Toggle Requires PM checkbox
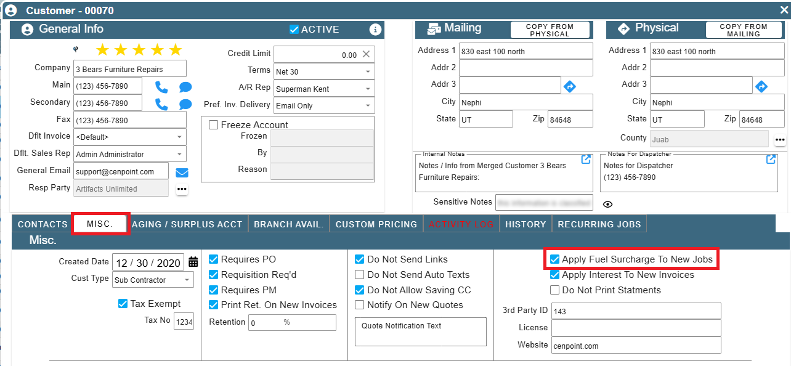The width and height of the screenshot is (791, 366). (x=214, y=290)
